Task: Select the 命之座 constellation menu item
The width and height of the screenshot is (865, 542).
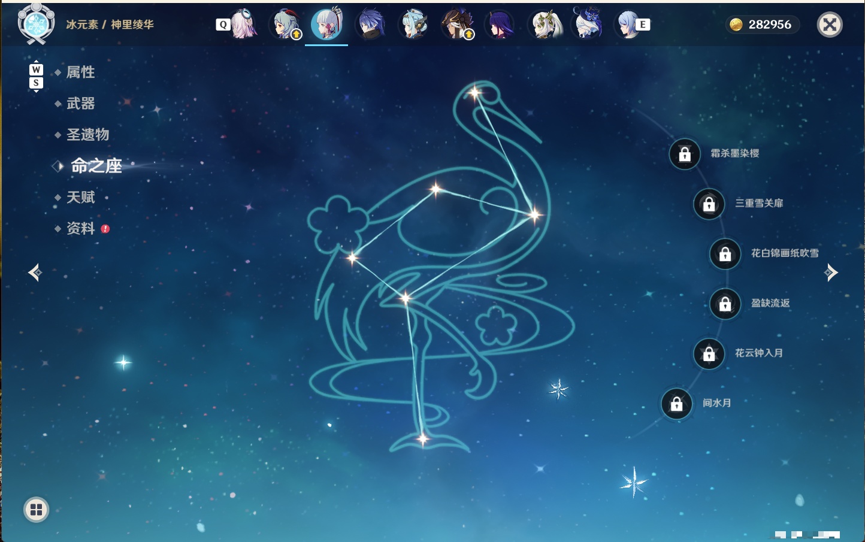Action: point(96,166)
